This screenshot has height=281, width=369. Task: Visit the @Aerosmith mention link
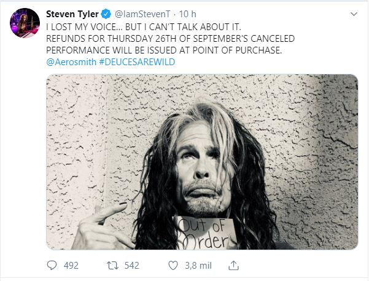71,63
